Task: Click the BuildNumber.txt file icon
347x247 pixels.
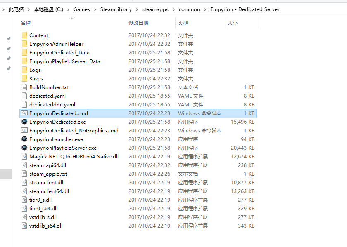Action: click(24, 87)
